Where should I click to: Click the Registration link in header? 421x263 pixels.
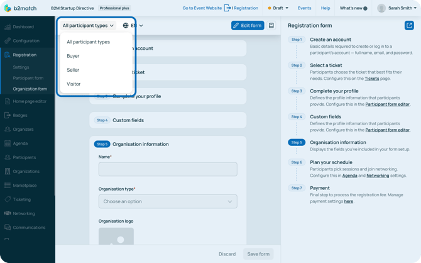[245, 8]
